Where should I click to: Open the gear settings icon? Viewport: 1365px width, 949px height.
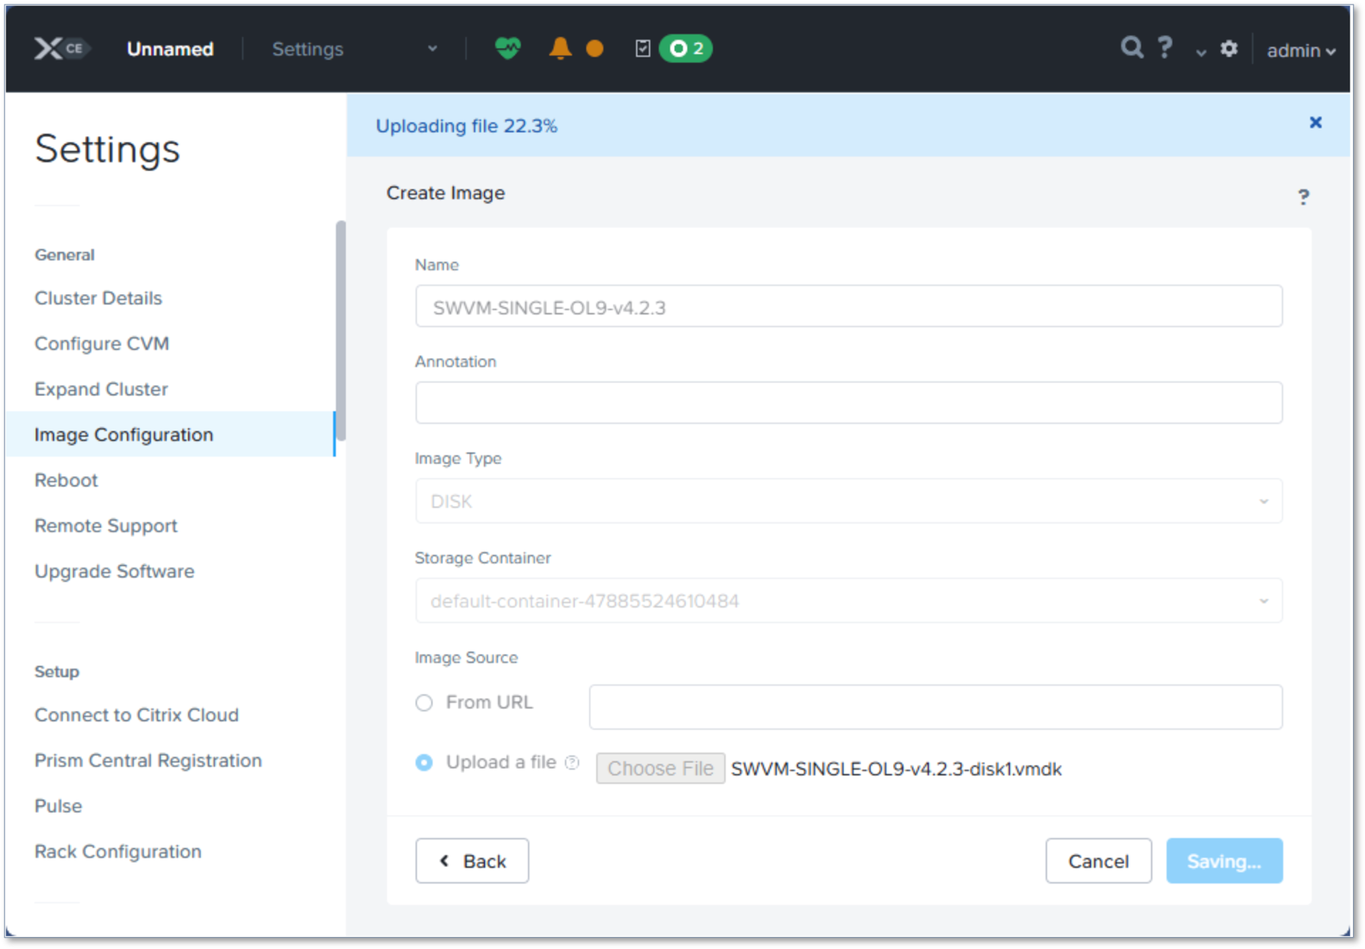point(1229,49)
